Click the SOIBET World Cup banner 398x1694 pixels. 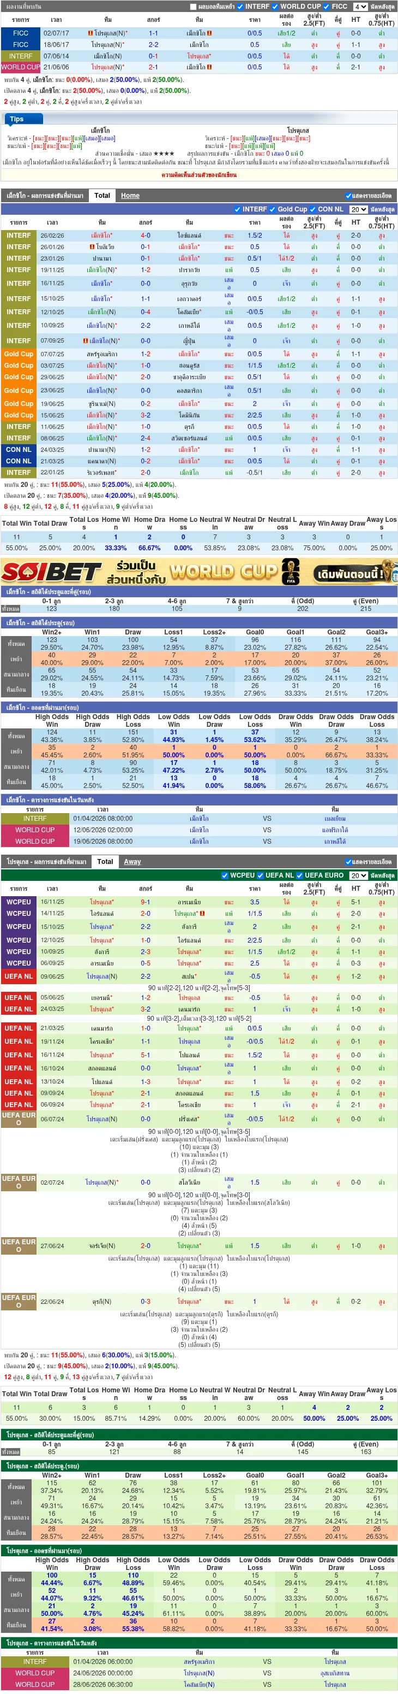click(x=198, y=571)
